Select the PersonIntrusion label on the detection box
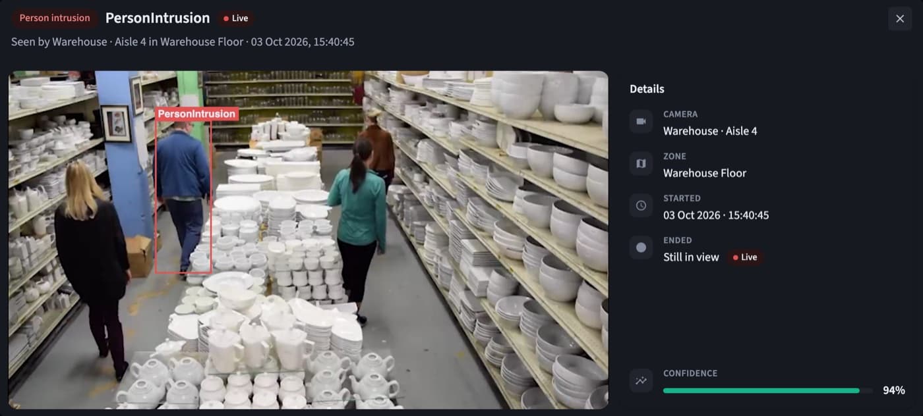The height and width of the screenshot is (416, 923). click(196, 114)
